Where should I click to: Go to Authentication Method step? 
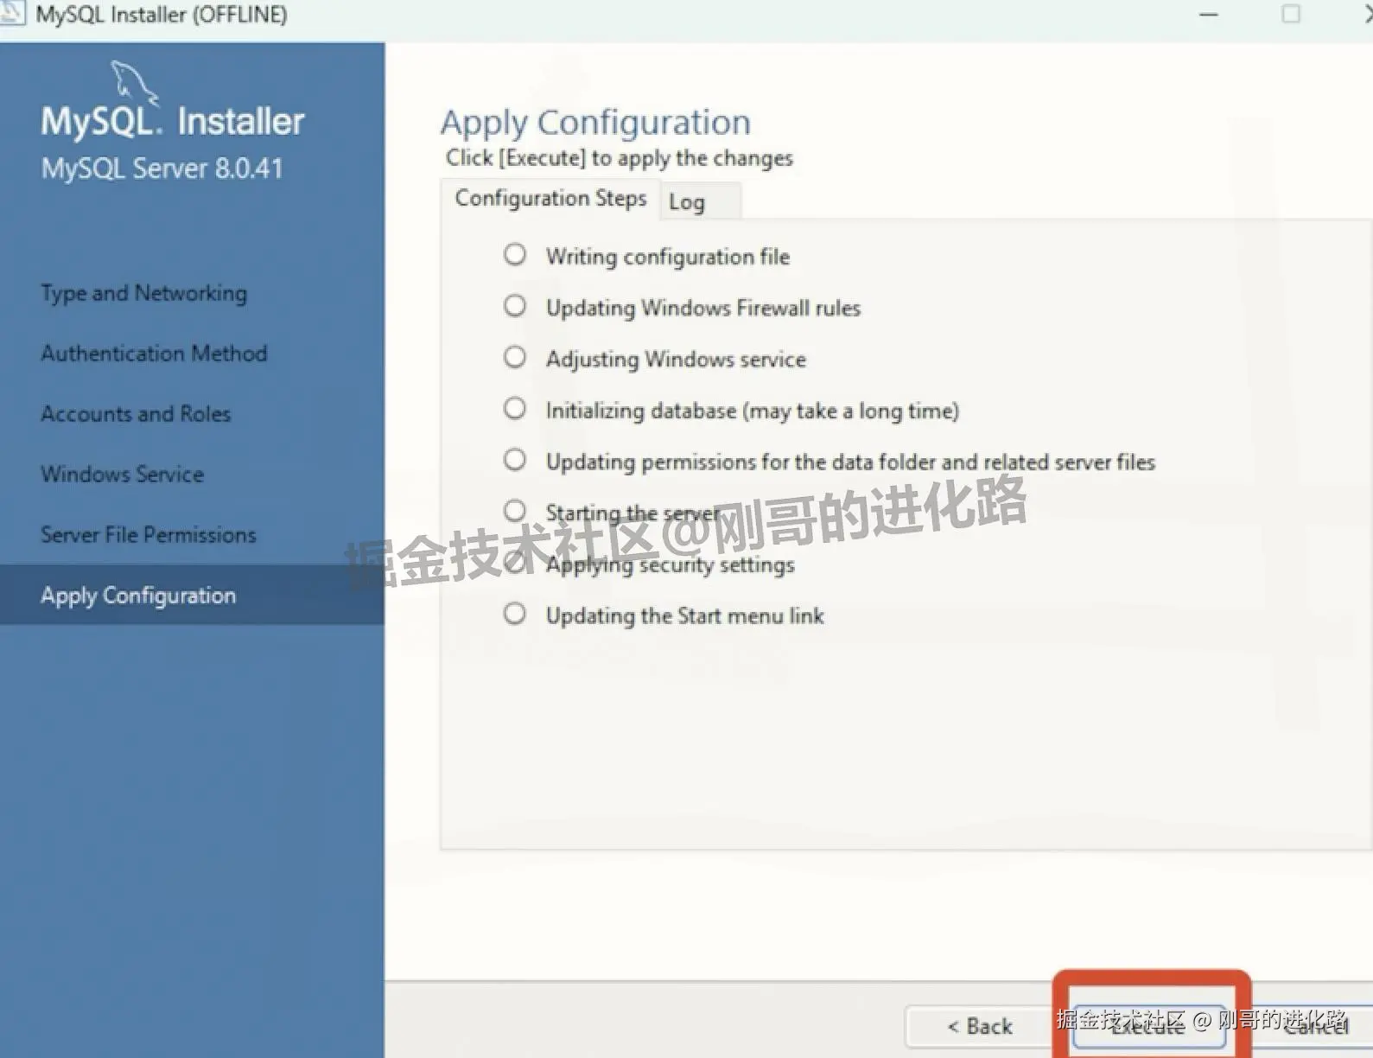[154, 354]
